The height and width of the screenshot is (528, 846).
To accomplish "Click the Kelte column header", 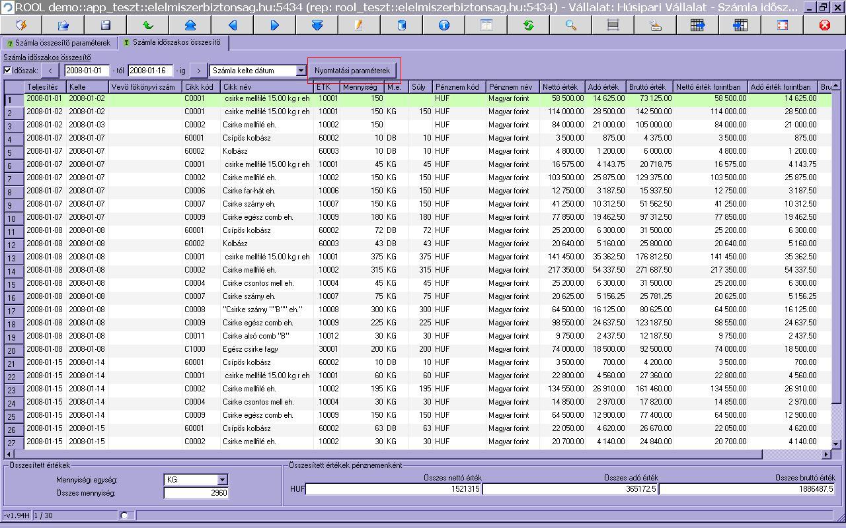I will (88, 87).
